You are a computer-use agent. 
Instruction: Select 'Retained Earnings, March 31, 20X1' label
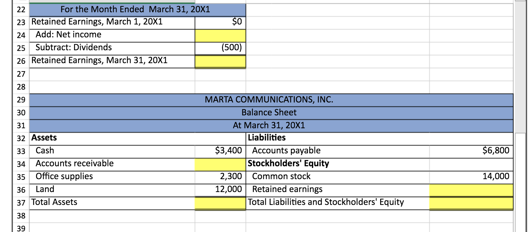pyautogui.click(x=112, y=62)
